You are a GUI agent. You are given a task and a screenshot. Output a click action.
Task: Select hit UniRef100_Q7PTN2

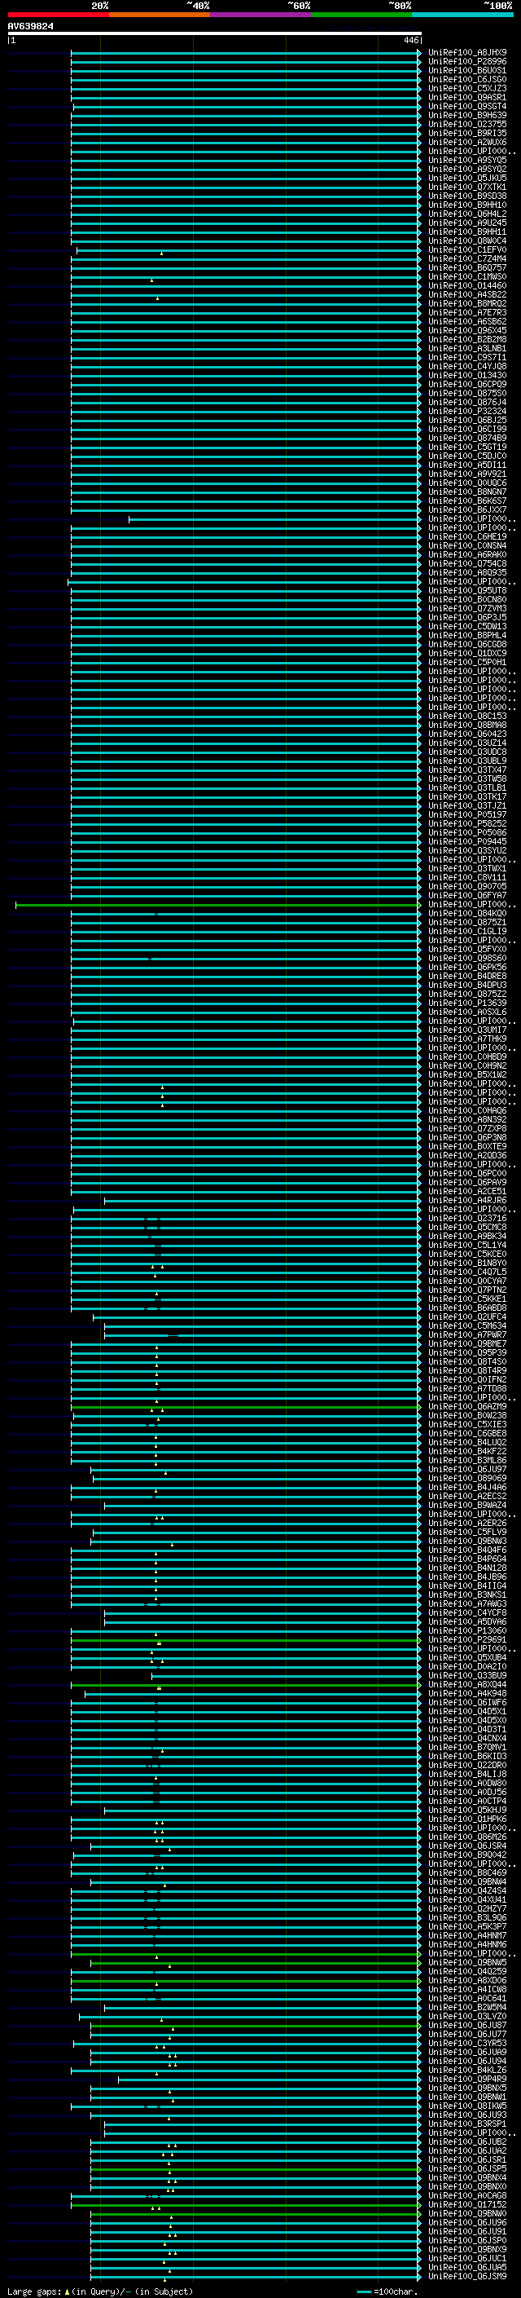pos(466,1290)
